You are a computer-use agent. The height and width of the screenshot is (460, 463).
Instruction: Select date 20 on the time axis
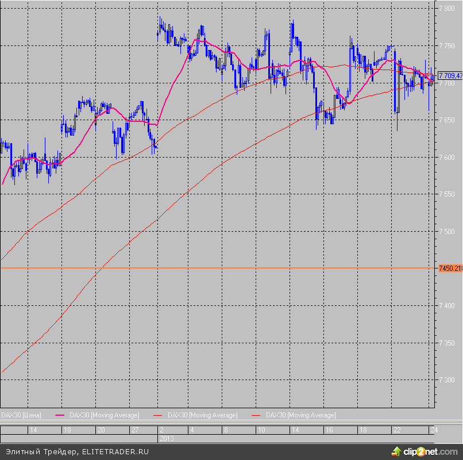101,430
